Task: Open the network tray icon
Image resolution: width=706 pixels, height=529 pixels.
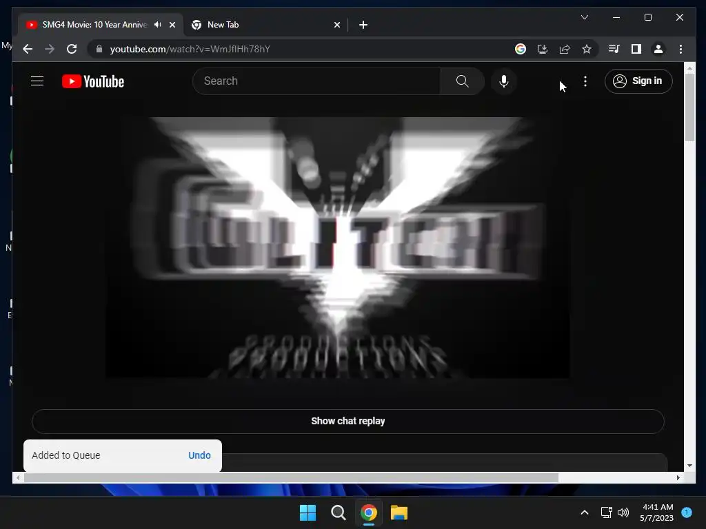Action: click(607, 512)
